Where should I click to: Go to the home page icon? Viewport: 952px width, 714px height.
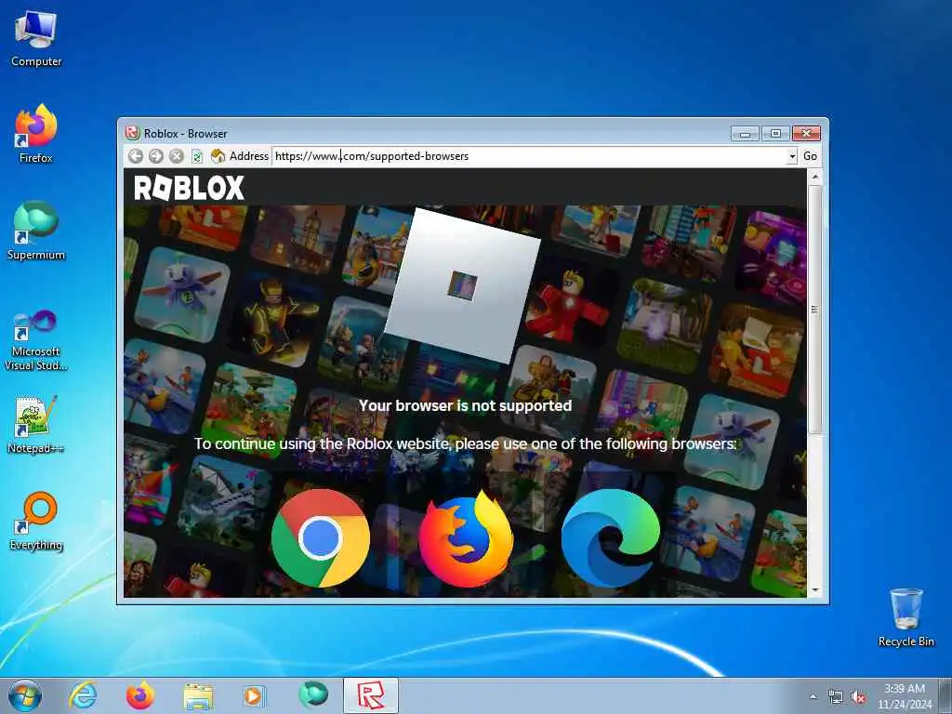coord(218,156)
